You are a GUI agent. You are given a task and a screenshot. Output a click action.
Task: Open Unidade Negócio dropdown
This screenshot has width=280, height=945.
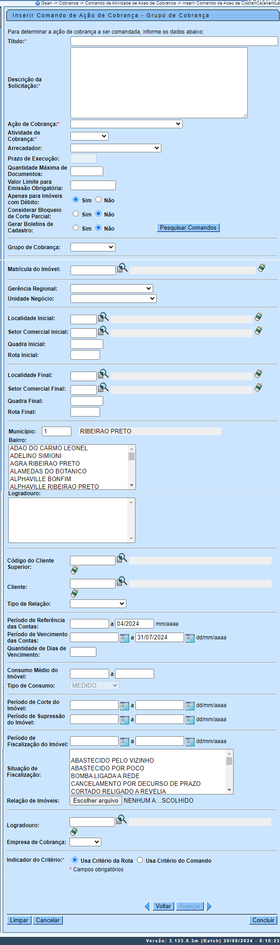(x=114, y=298)
